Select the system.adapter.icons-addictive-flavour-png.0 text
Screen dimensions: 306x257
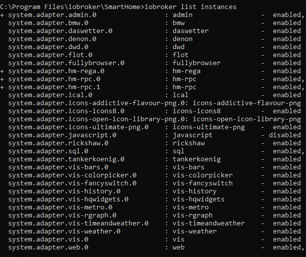[96, 103]
